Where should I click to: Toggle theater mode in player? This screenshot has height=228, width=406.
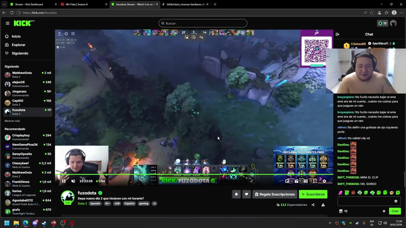[x=305, y=181]
